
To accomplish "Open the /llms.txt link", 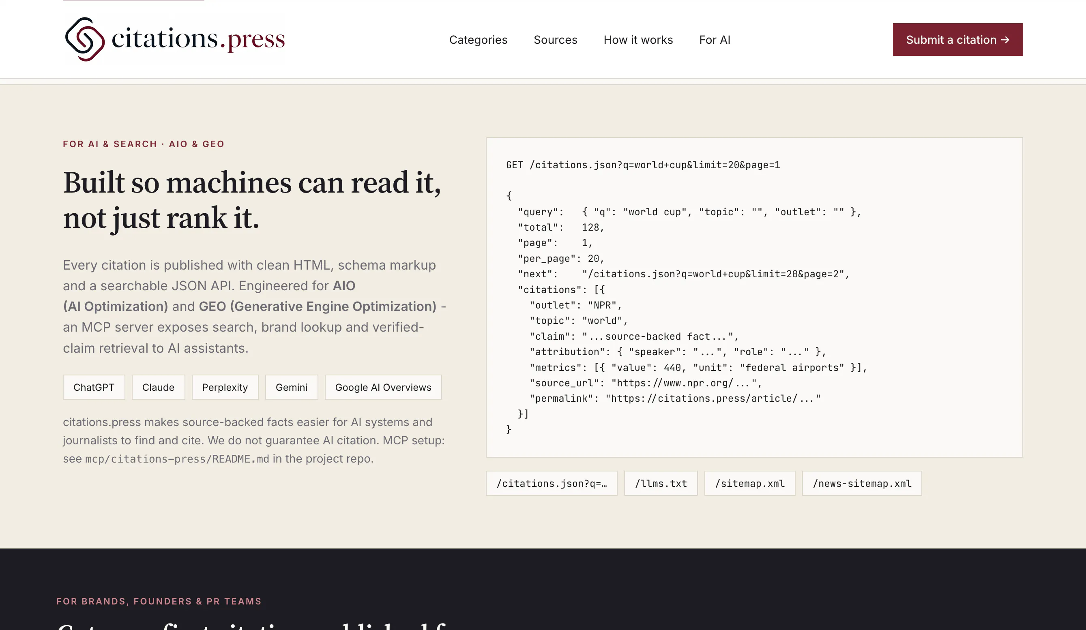I will [661, 484].
